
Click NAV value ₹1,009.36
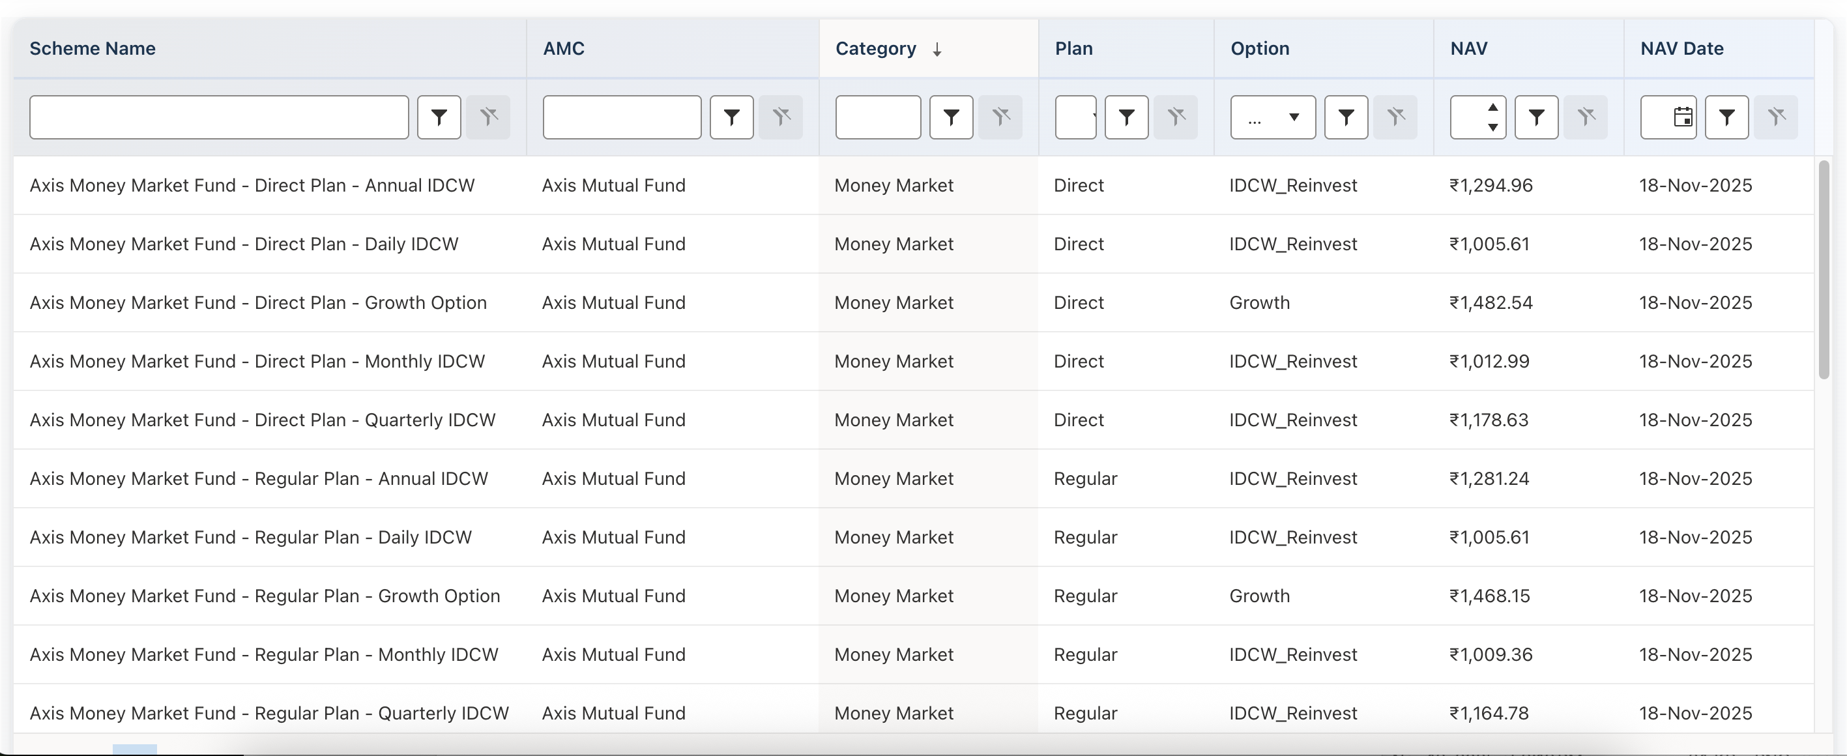[1491, 655]
